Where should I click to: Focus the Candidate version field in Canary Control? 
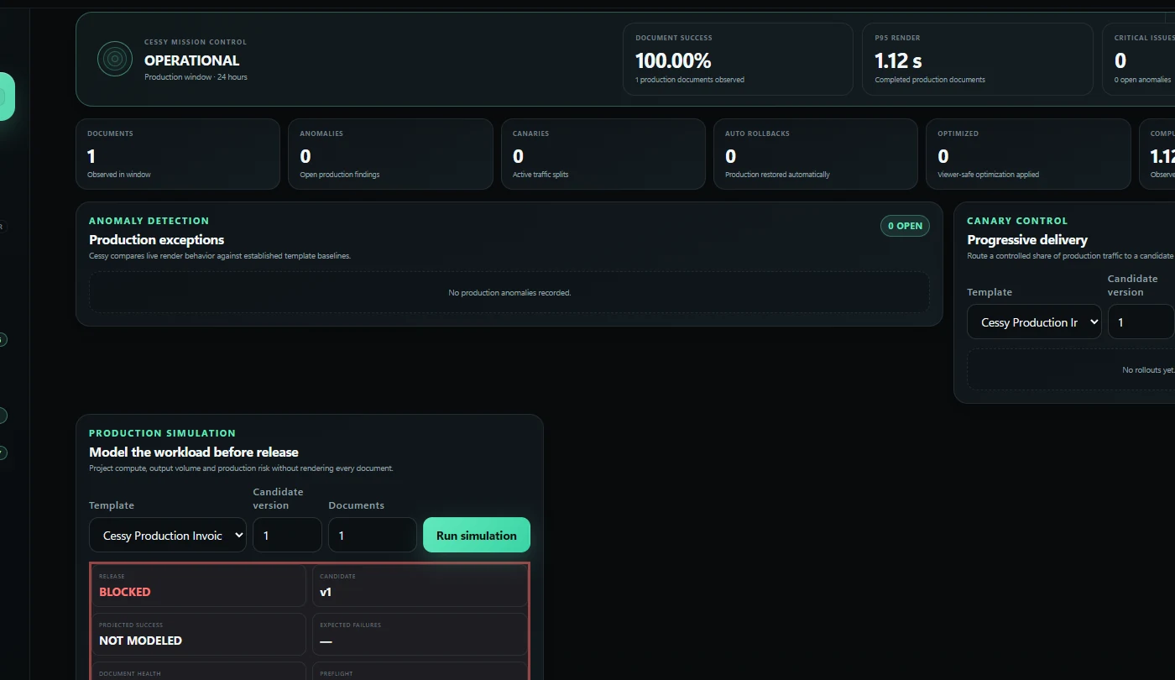coord(1141,322)
